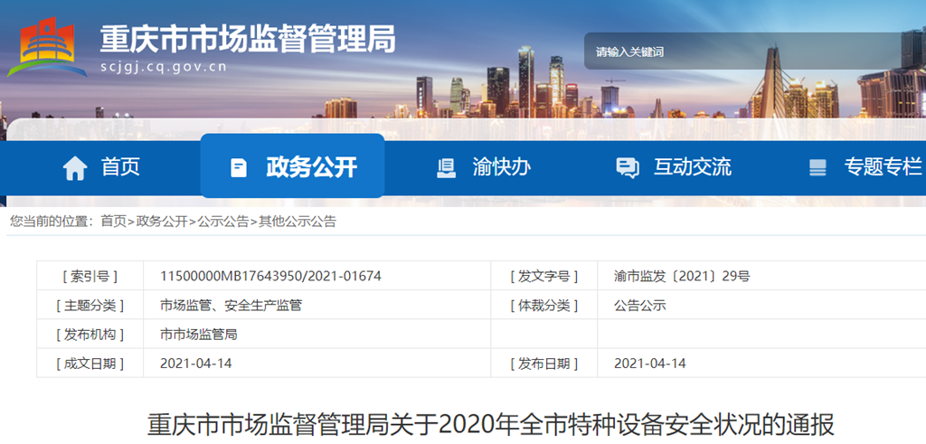Click the [ 索引号 ] label cell
The height and width of the screenshot is (444, 926).
pyautogui.click(x=90, y=276)
